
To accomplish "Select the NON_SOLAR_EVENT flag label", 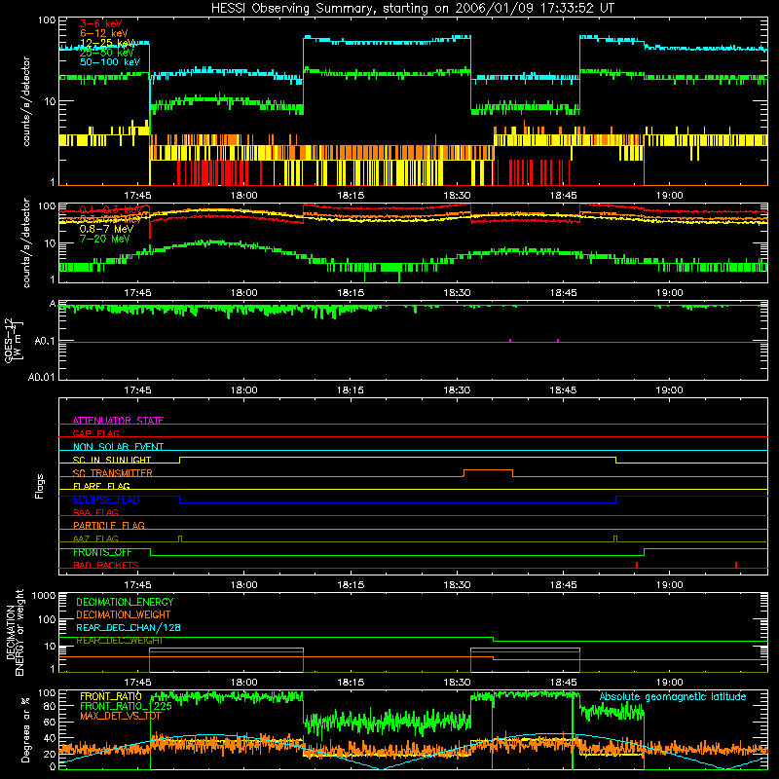I will [x=118, y=447].
